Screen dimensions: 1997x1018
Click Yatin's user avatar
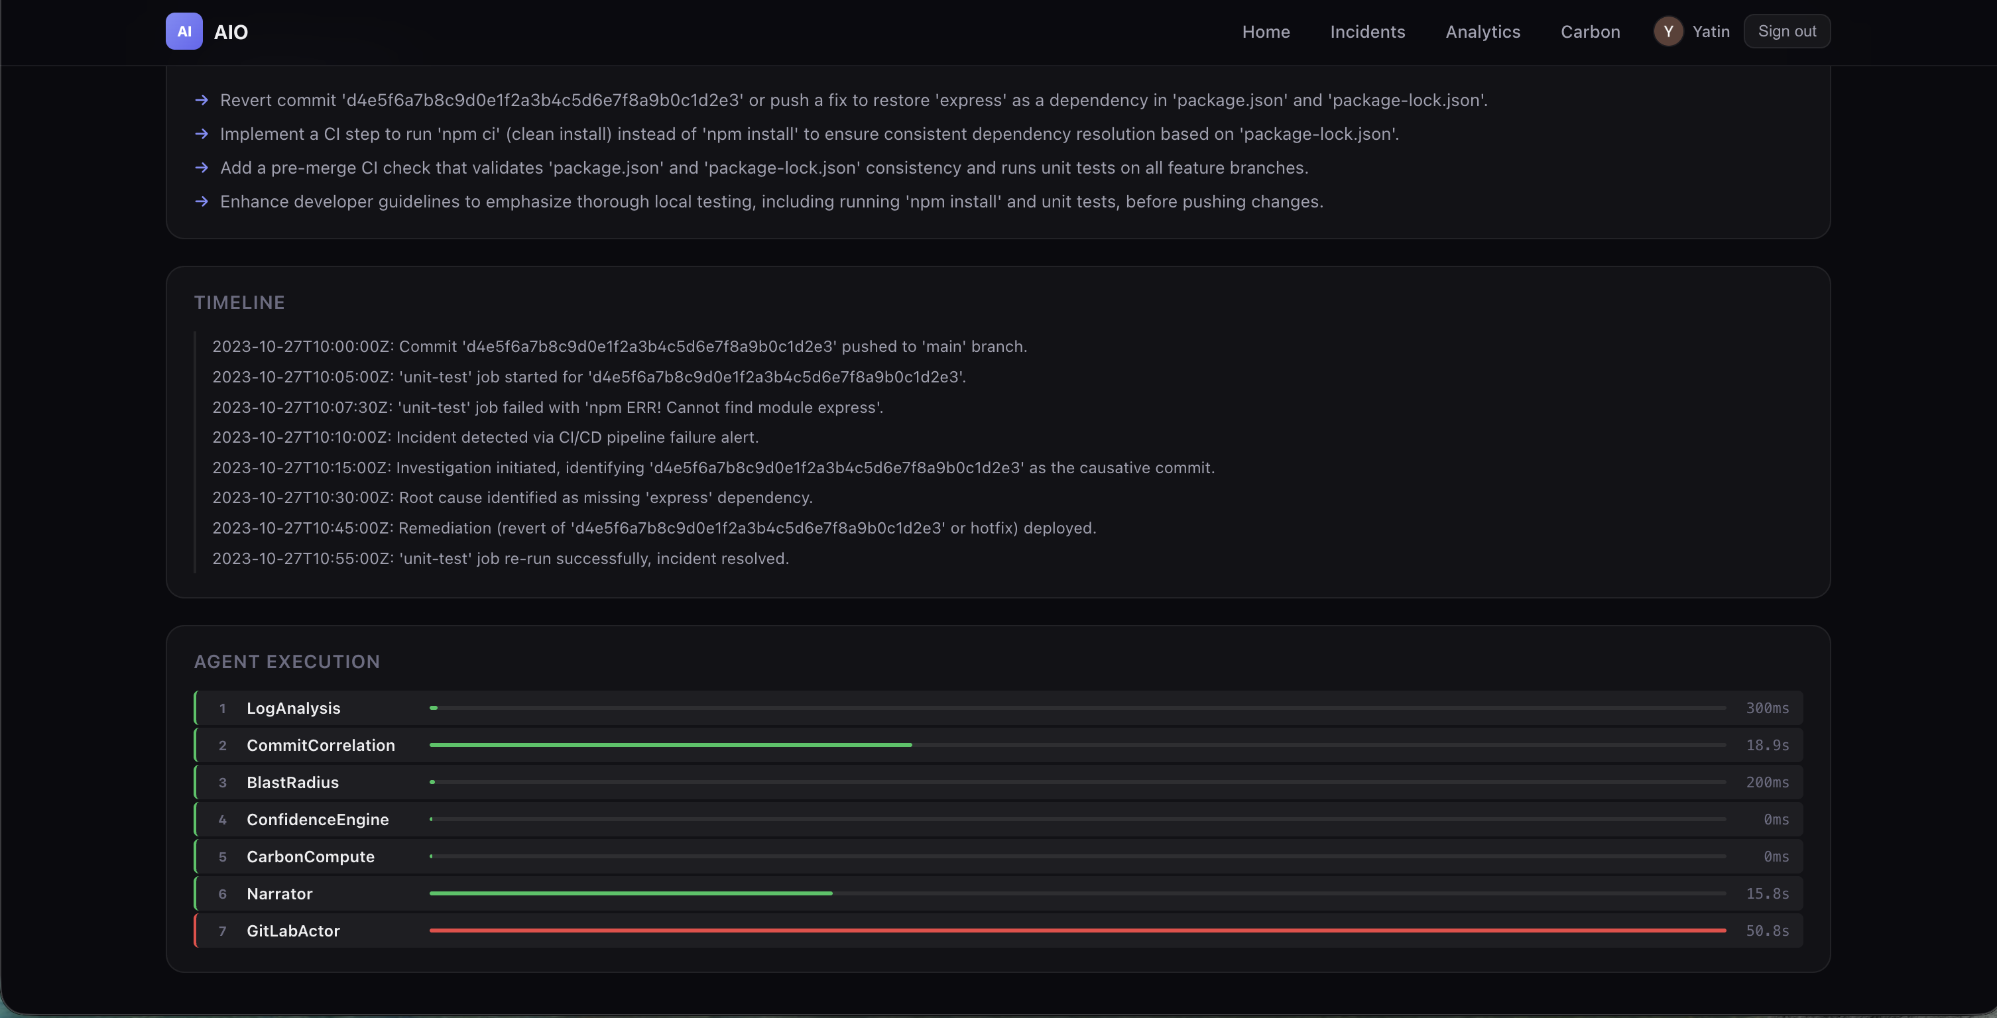click(x=1667, y=31)
